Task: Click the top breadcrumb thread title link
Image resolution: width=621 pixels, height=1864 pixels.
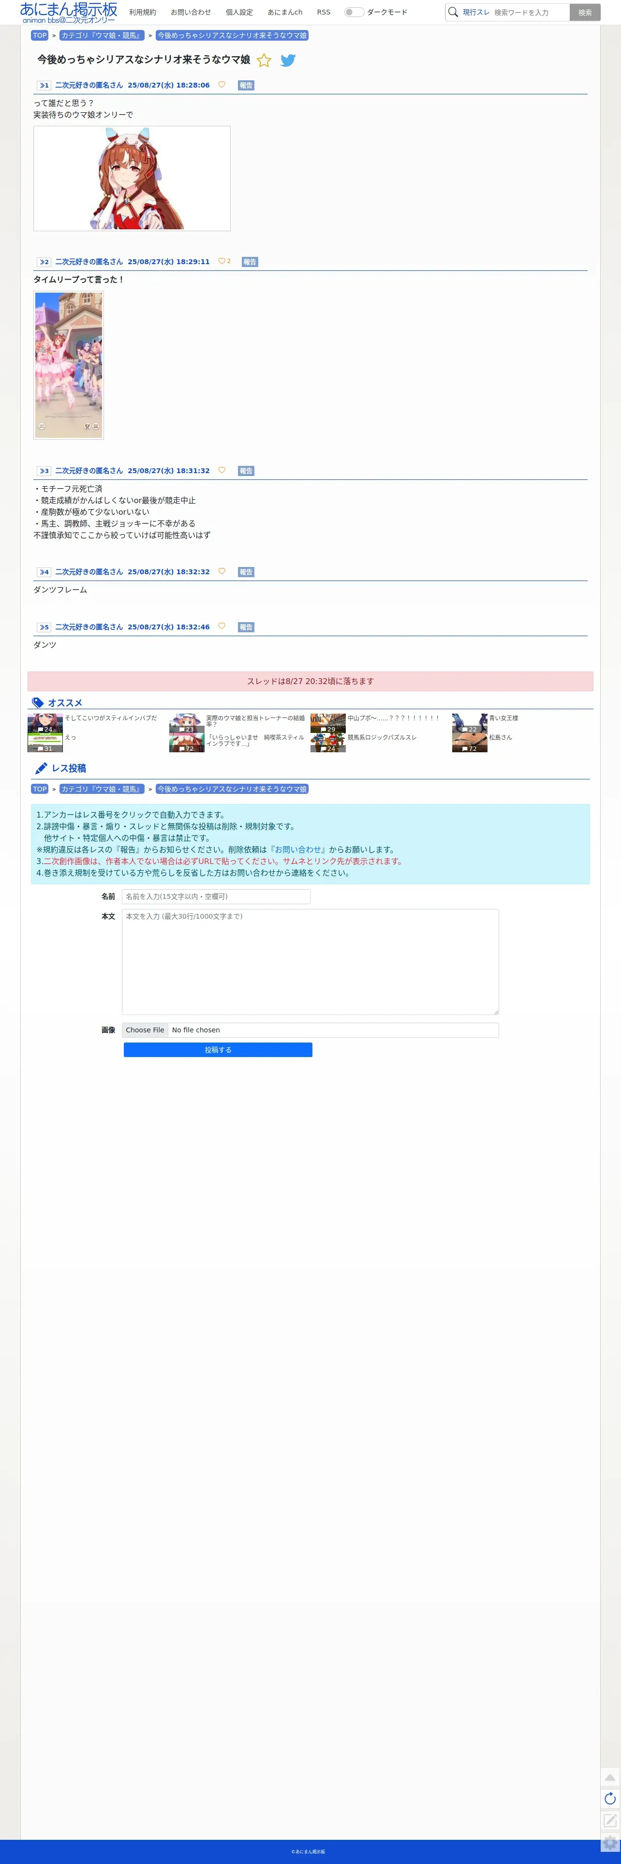Action: click(x=232, y=35)
